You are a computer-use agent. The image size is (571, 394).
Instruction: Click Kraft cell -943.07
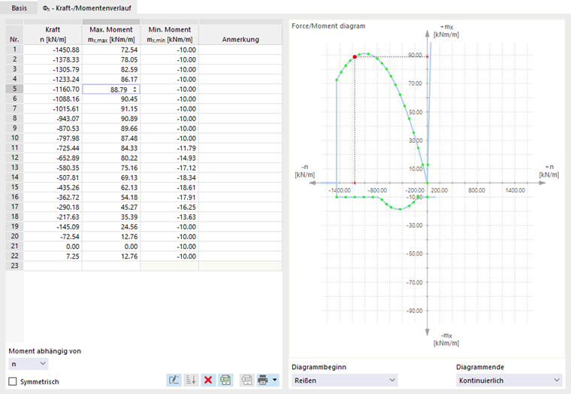point(53,119)
